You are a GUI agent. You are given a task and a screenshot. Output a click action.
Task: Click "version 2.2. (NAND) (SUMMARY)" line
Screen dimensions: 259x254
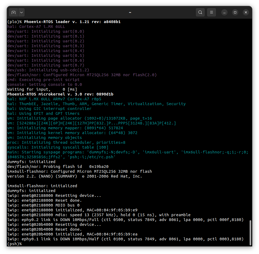tap(75, 176)
